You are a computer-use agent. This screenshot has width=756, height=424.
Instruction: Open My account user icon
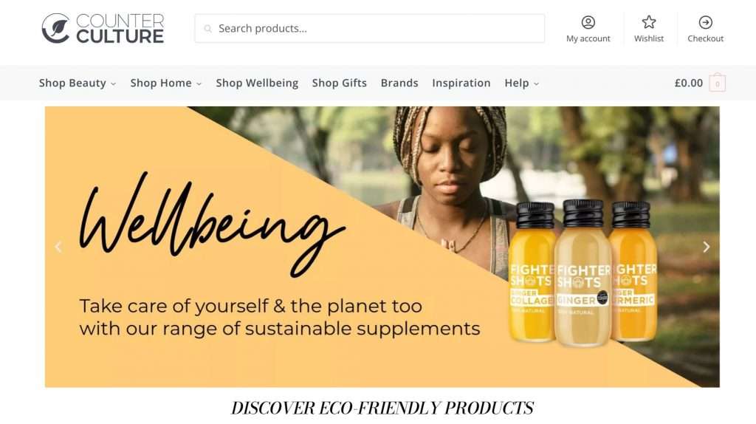pos(588,22)
